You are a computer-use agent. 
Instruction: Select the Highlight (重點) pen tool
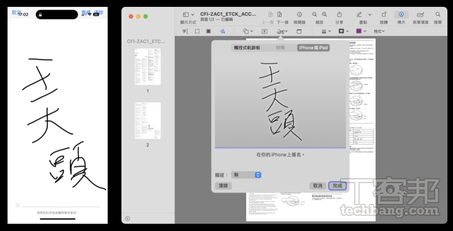click(359, 14)
